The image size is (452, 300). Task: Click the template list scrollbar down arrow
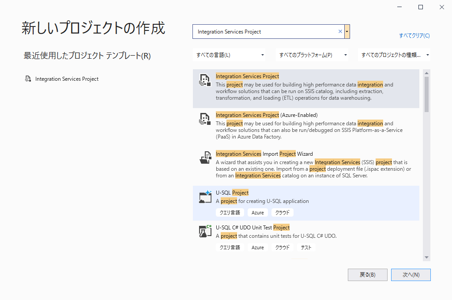426,257
